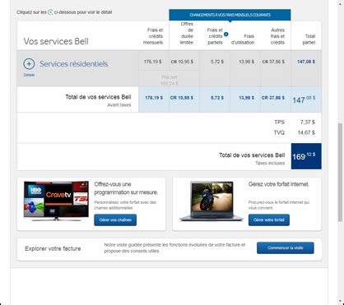Open the Services résidentiels heading link
Image resolution: width=344 pixels, height=305 pixels.
[x=74, y=64]
